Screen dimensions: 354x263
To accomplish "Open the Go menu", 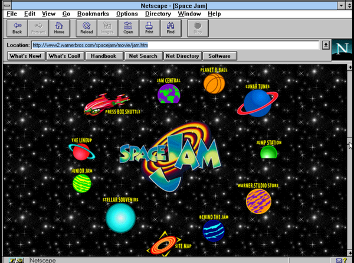I will 66,14.
